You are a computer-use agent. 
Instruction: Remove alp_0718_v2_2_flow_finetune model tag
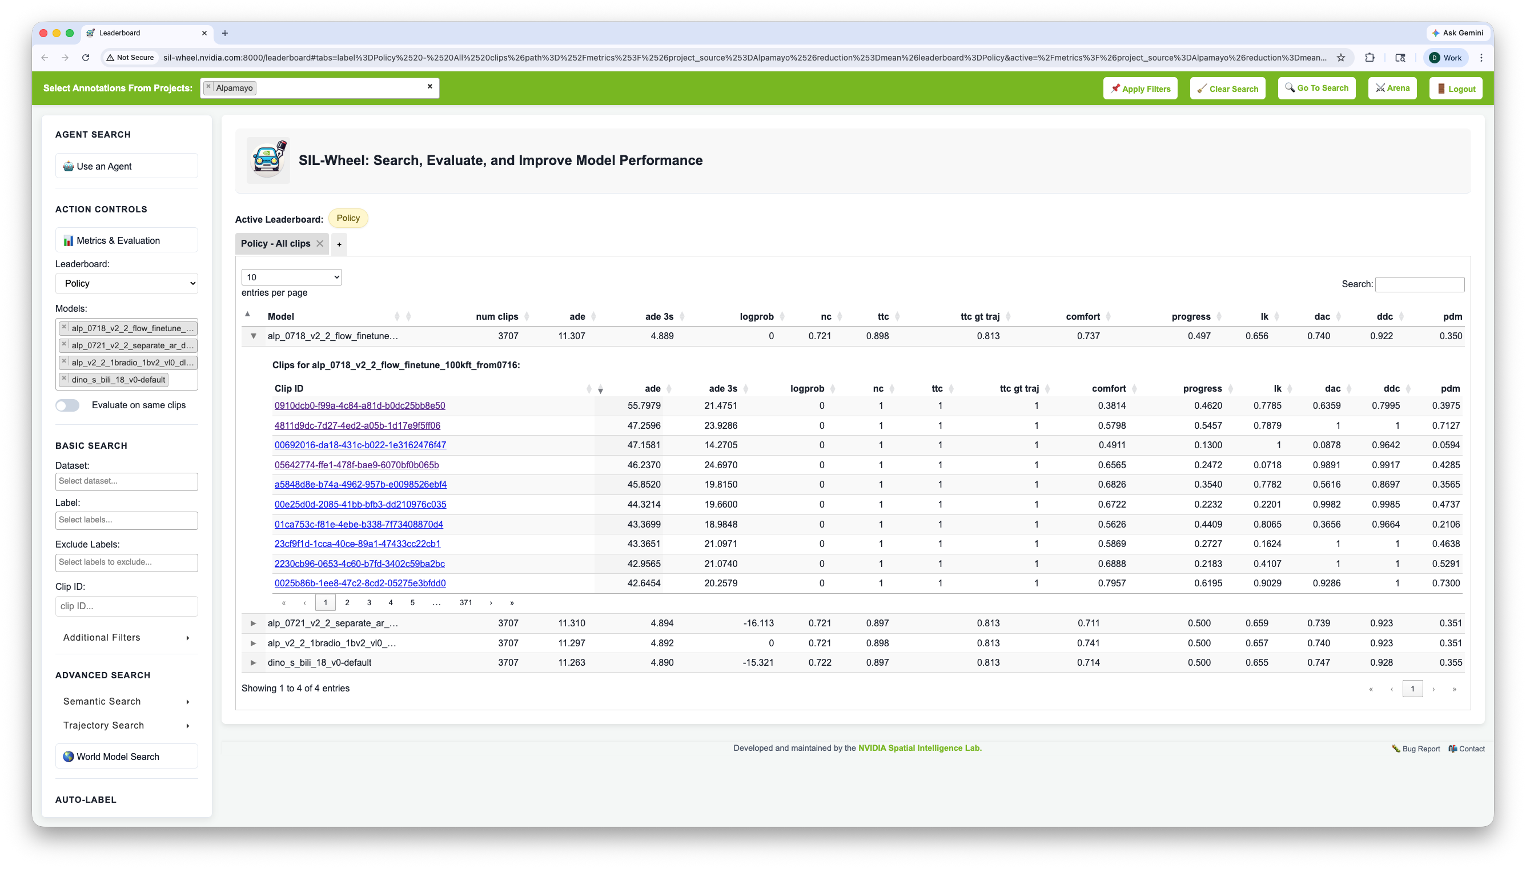pyautogui.click(x=64, y=327)
